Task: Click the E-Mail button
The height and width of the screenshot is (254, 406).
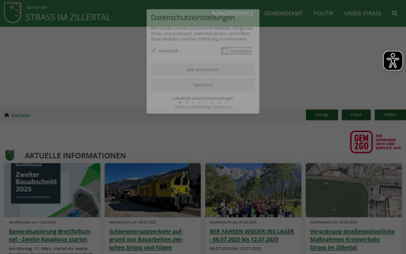Action: (x=356, y=115)
